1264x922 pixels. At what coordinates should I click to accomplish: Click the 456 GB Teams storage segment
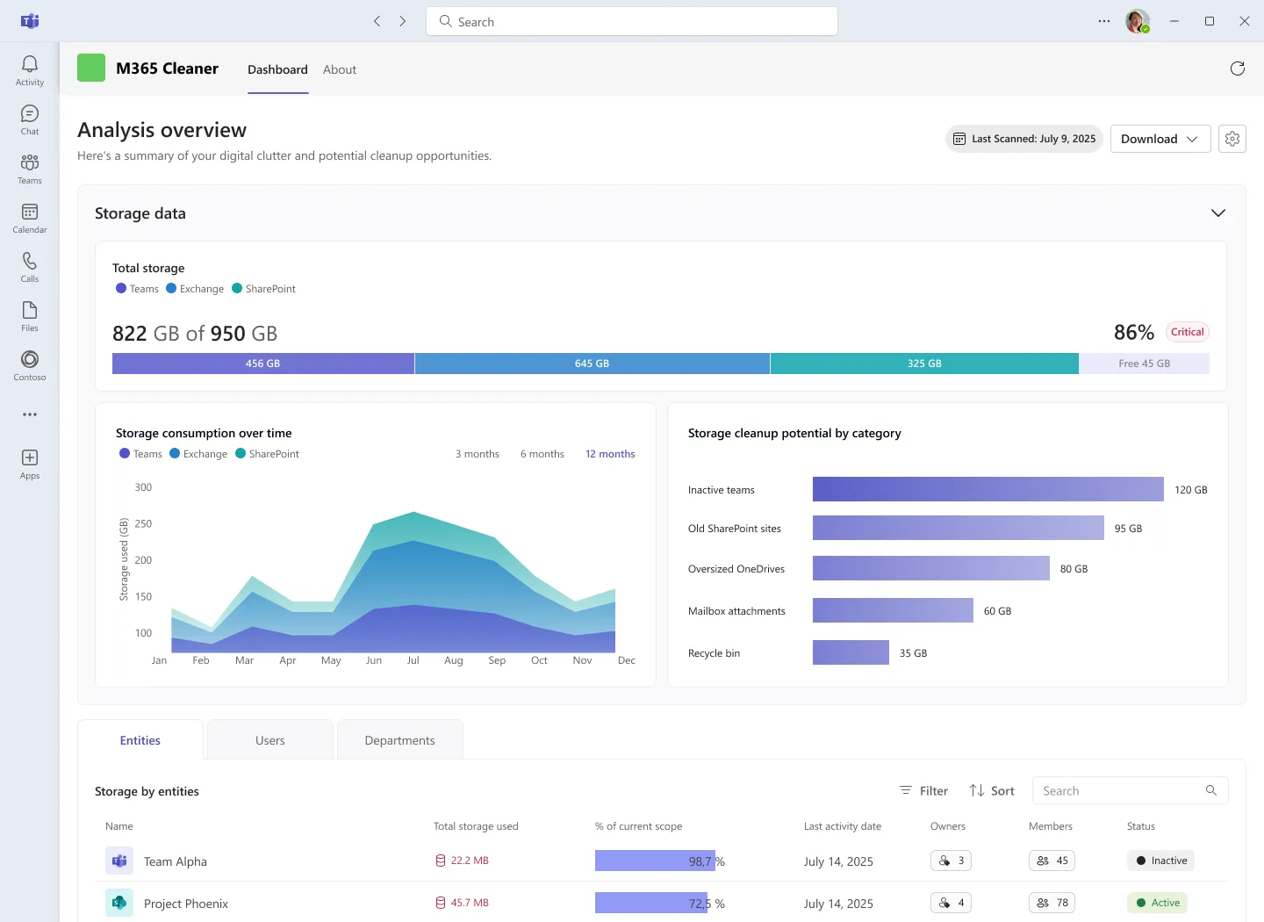coord(263,364)
